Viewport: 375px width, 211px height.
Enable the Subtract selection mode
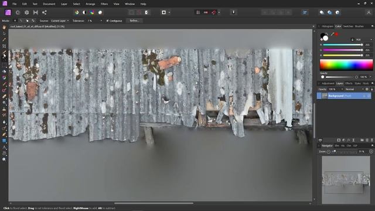(x=27, y=21)
